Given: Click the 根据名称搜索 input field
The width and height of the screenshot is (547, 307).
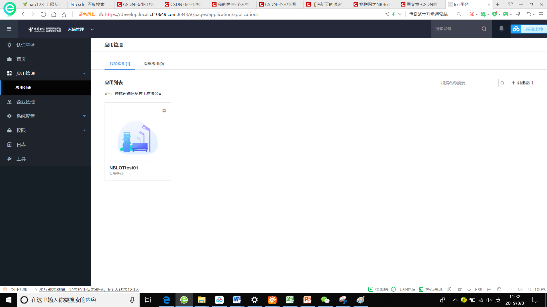Looking at the screenshot, I should 468,83.
